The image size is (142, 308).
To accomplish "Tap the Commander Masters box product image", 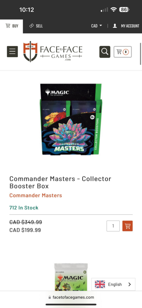I will pyautogui.click(x=71, y=119).
